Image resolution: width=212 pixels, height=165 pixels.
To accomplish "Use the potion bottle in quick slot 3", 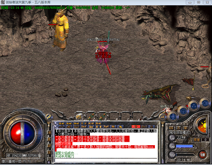I will (102, 116).
